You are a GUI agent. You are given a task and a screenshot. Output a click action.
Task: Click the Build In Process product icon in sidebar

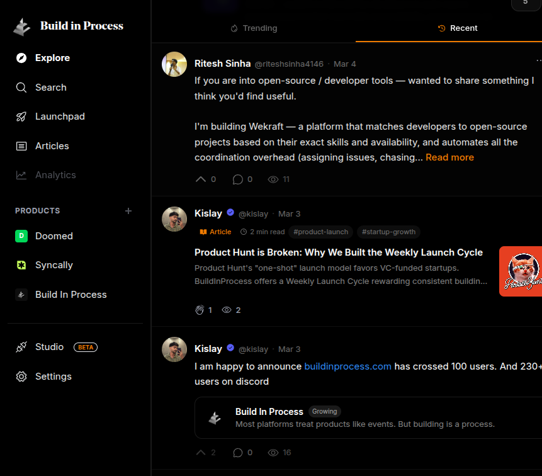(21, 295)
